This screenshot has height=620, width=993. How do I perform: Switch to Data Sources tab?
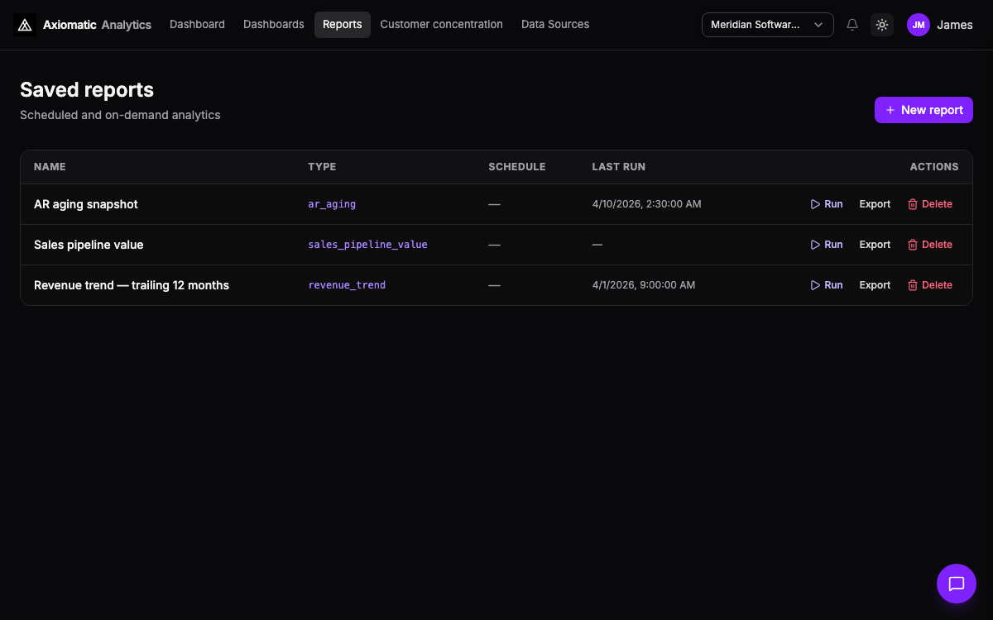pos(555,25)
